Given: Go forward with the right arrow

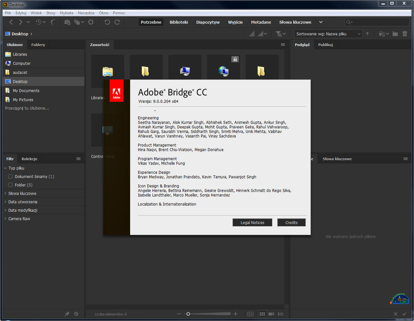Looking at the screenshot, I should (x=20, y=22).
